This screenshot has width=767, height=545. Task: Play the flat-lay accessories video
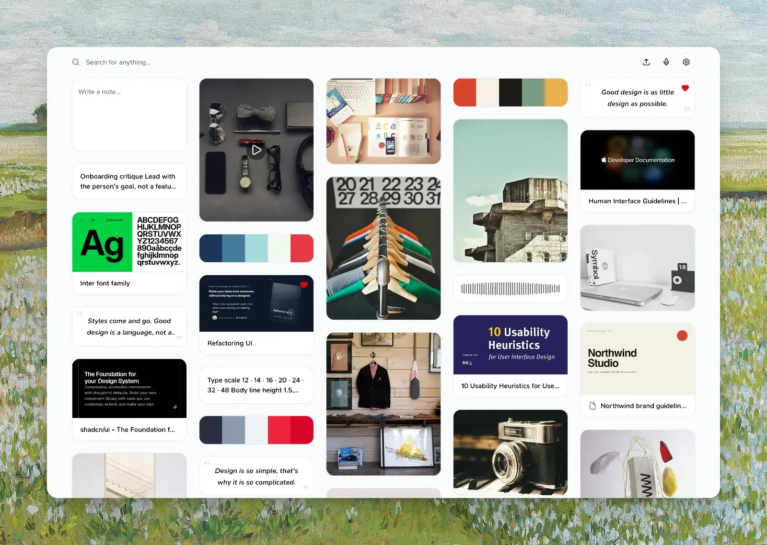pyautogui.click(x=256, y=150)
